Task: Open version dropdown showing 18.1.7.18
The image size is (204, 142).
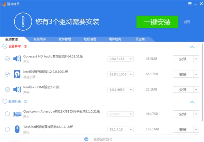Action: tap(120, 129)
